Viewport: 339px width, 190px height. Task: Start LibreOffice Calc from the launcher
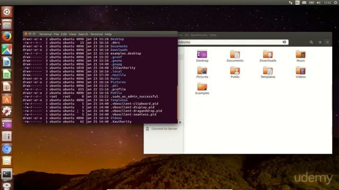click(x=7, y=74)
